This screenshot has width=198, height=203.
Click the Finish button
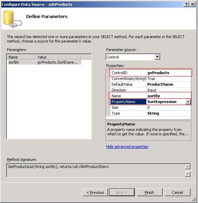coord(150,192)
